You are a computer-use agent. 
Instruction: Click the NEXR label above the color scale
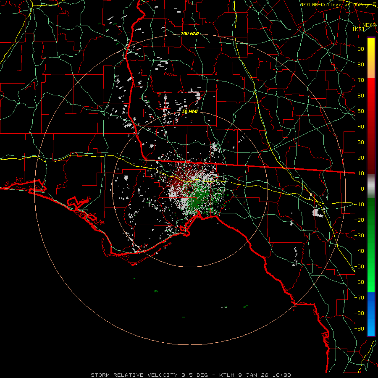point(369,25)
